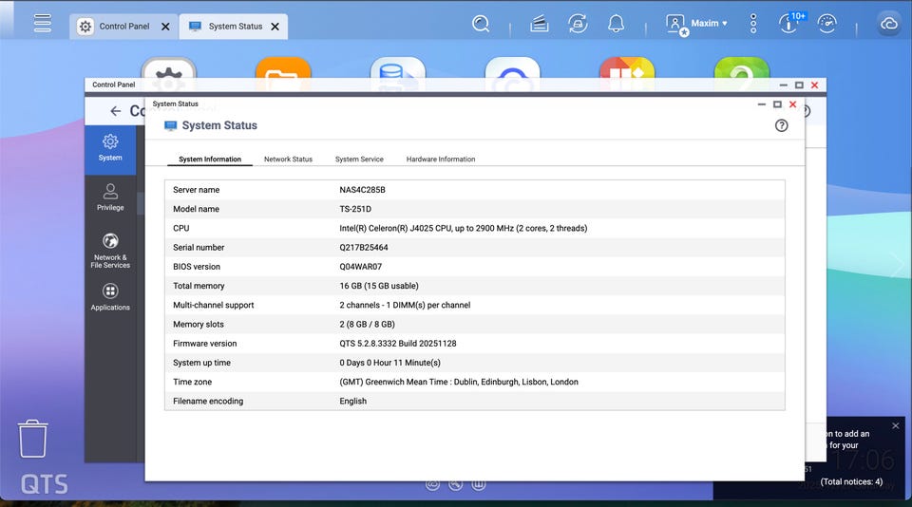
Task: Click the Control Panel back arrow
Action: (x=115, y=111)
